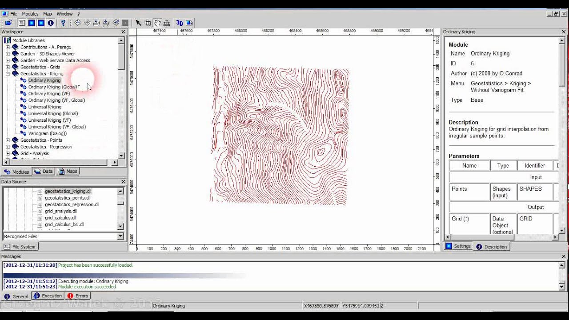Open the Errors messages tab

pos(77,296)
